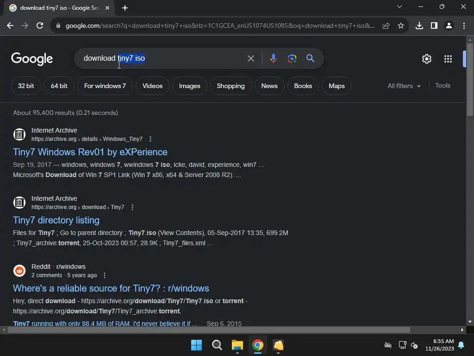Search by image with Google Lens
The width and height of the screenshot is (474, 356).
(292, 58)
